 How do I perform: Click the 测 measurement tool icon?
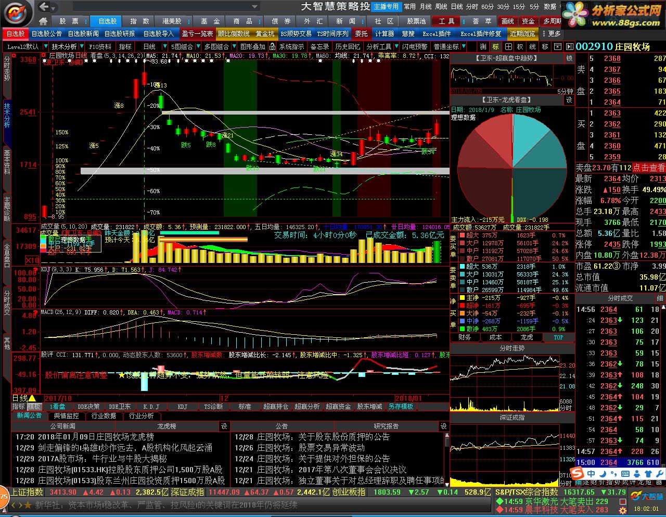coord(483,46)
